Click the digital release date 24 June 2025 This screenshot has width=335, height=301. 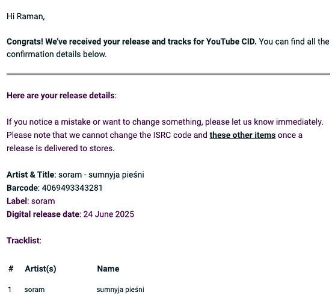coord(108,214)
